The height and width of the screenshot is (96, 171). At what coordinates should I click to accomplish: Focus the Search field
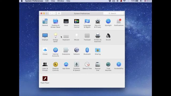click(113, 13)
